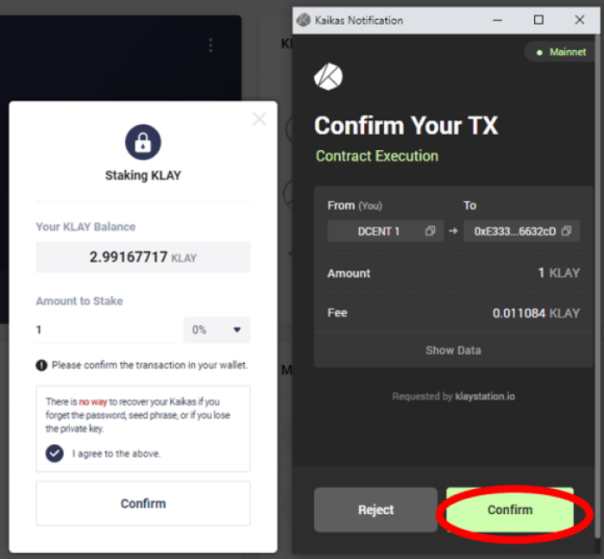Click the Kaikas logo icon

(328, 77)
